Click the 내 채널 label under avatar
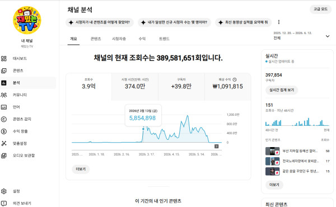 pyautogui.click(x=27, y=41)
